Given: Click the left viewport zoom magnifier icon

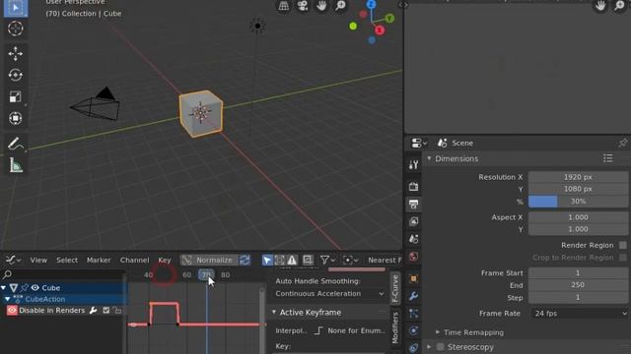Looking at the screenshot, I should tap(340, 6).
